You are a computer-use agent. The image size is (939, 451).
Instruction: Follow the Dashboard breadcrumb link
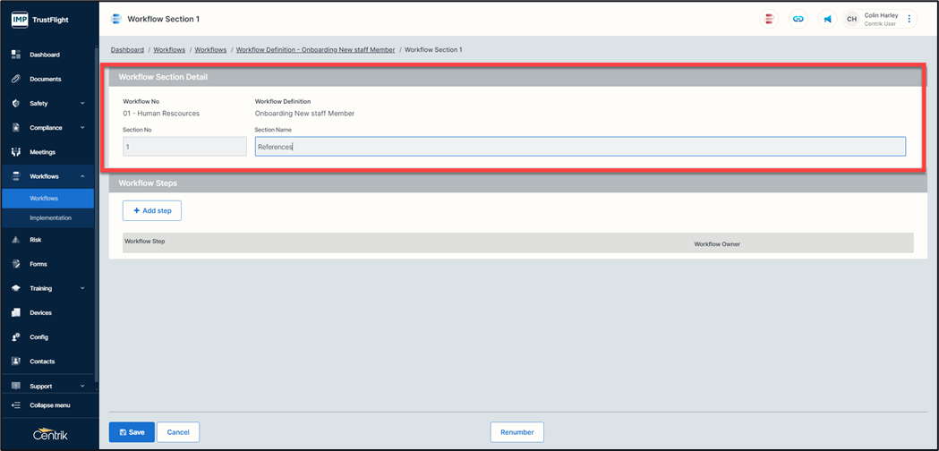(x=127, y=50)
